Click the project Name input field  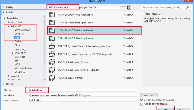pyautogui.click(x=82, y=90)
